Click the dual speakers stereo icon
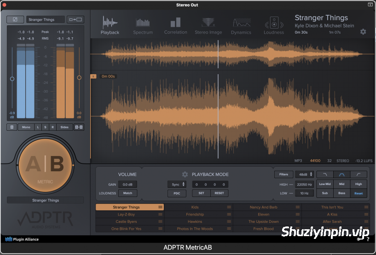This screenshot has width=376, height=255. click(x=79, y=127)
